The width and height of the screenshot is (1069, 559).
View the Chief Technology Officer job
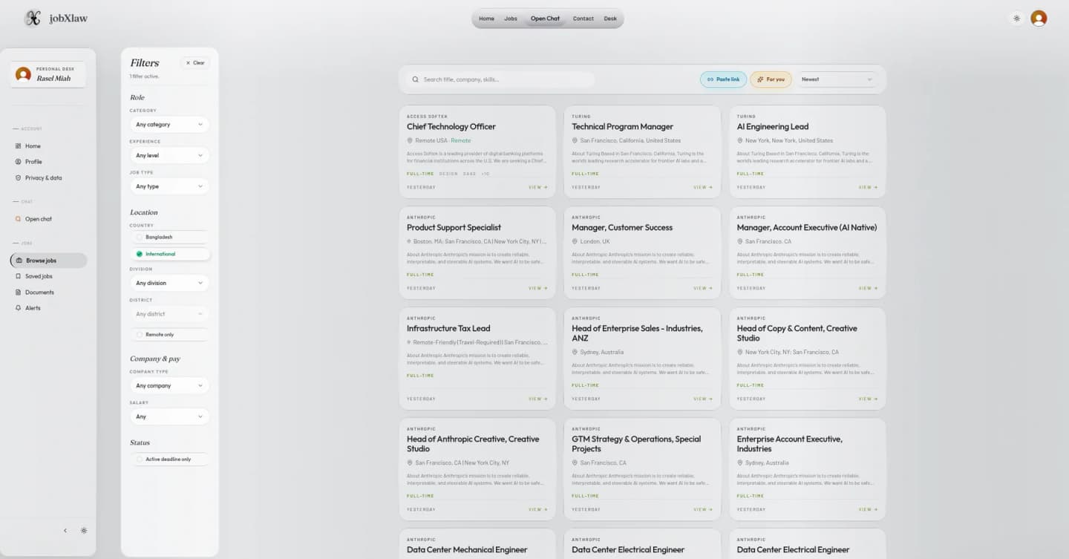(x=537, y=187)
